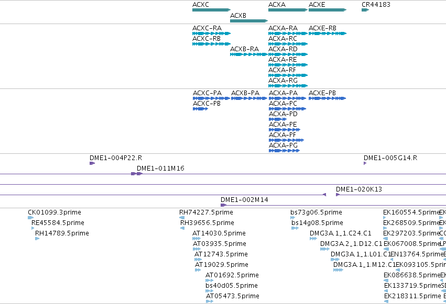Select protein ACXA-PA
Viewport: 446px width, 304px height.
[x=288, y=98]
